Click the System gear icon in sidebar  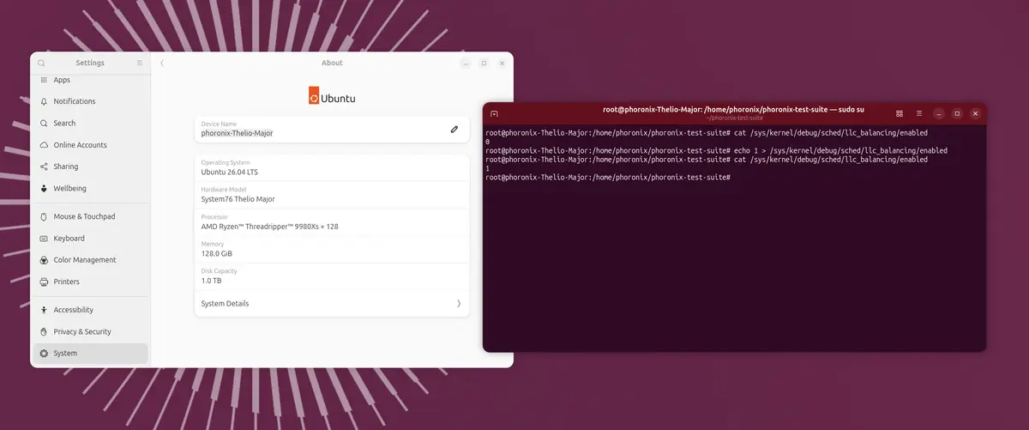(x=45, y=353)
